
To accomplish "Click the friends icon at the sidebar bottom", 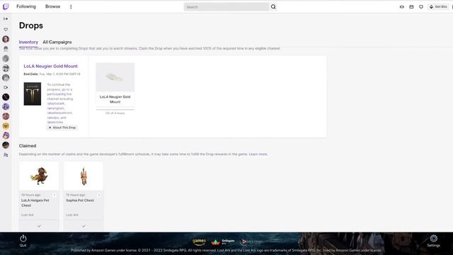I will pos(6,155).
